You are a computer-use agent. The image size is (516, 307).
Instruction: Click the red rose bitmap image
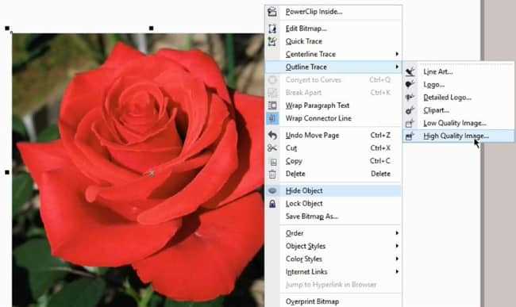[138, 171]
